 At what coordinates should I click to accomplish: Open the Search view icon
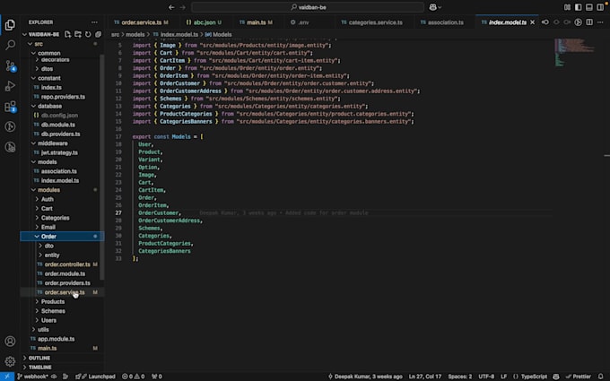point(10,45)
